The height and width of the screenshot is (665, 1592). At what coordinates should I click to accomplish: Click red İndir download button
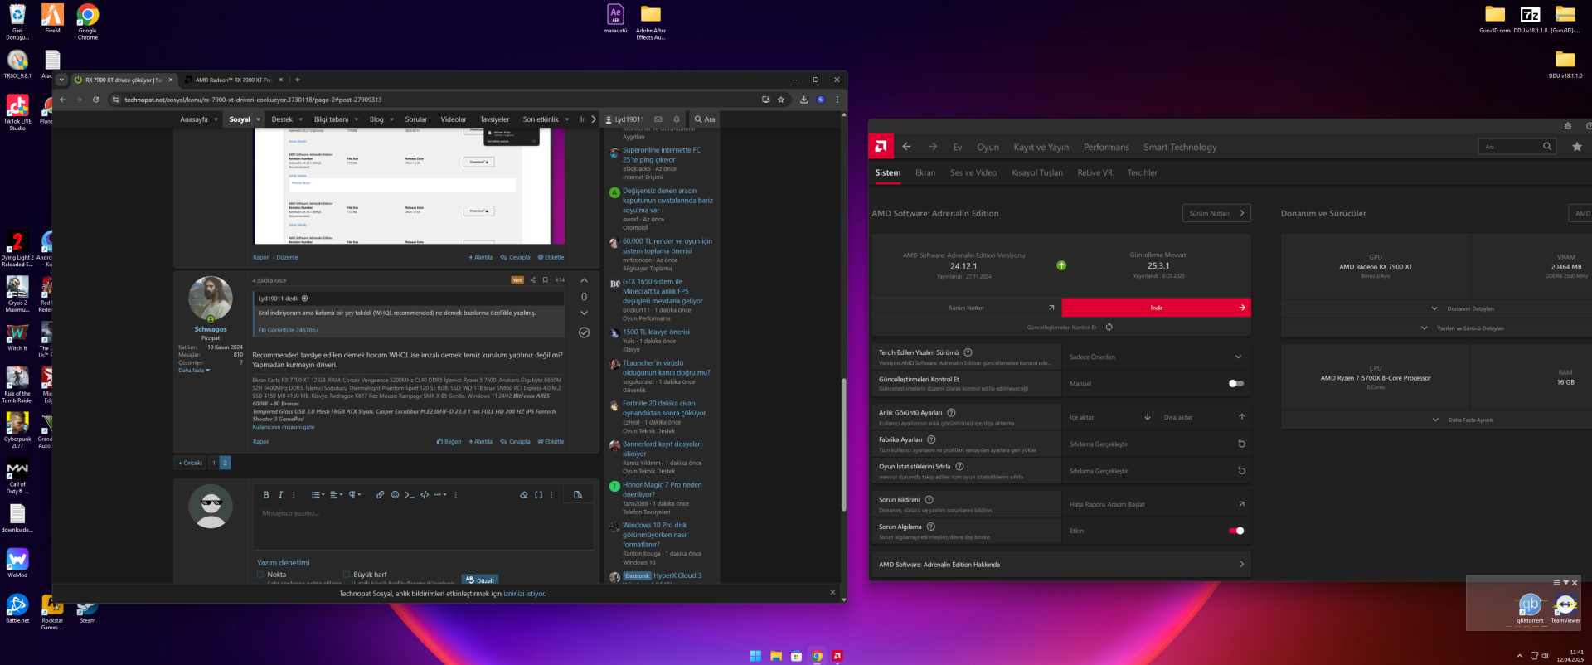pos(1156,308)
